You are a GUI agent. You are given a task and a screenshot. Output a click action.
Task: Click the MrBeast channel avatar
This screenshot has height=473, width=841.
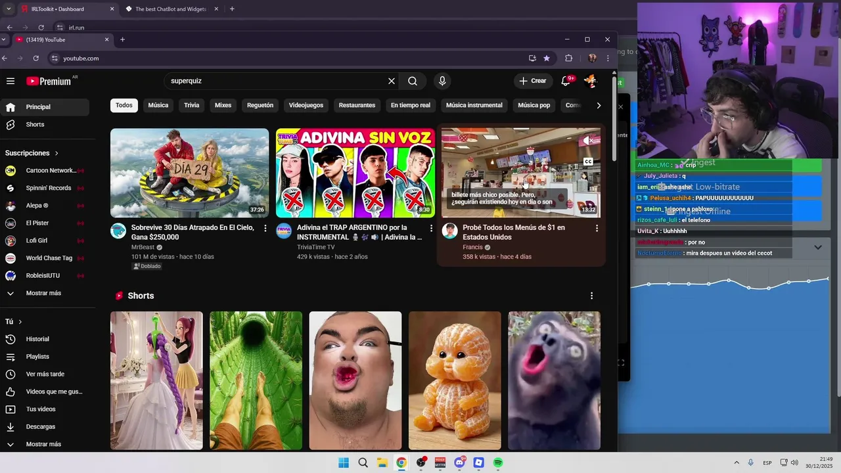118,231
